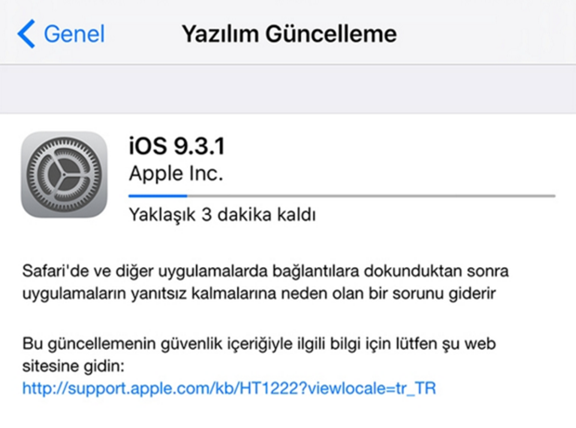Tap the empty gray band below the header
The height and width of the screenshot is (428, 576).
click(x=288, y=89)
